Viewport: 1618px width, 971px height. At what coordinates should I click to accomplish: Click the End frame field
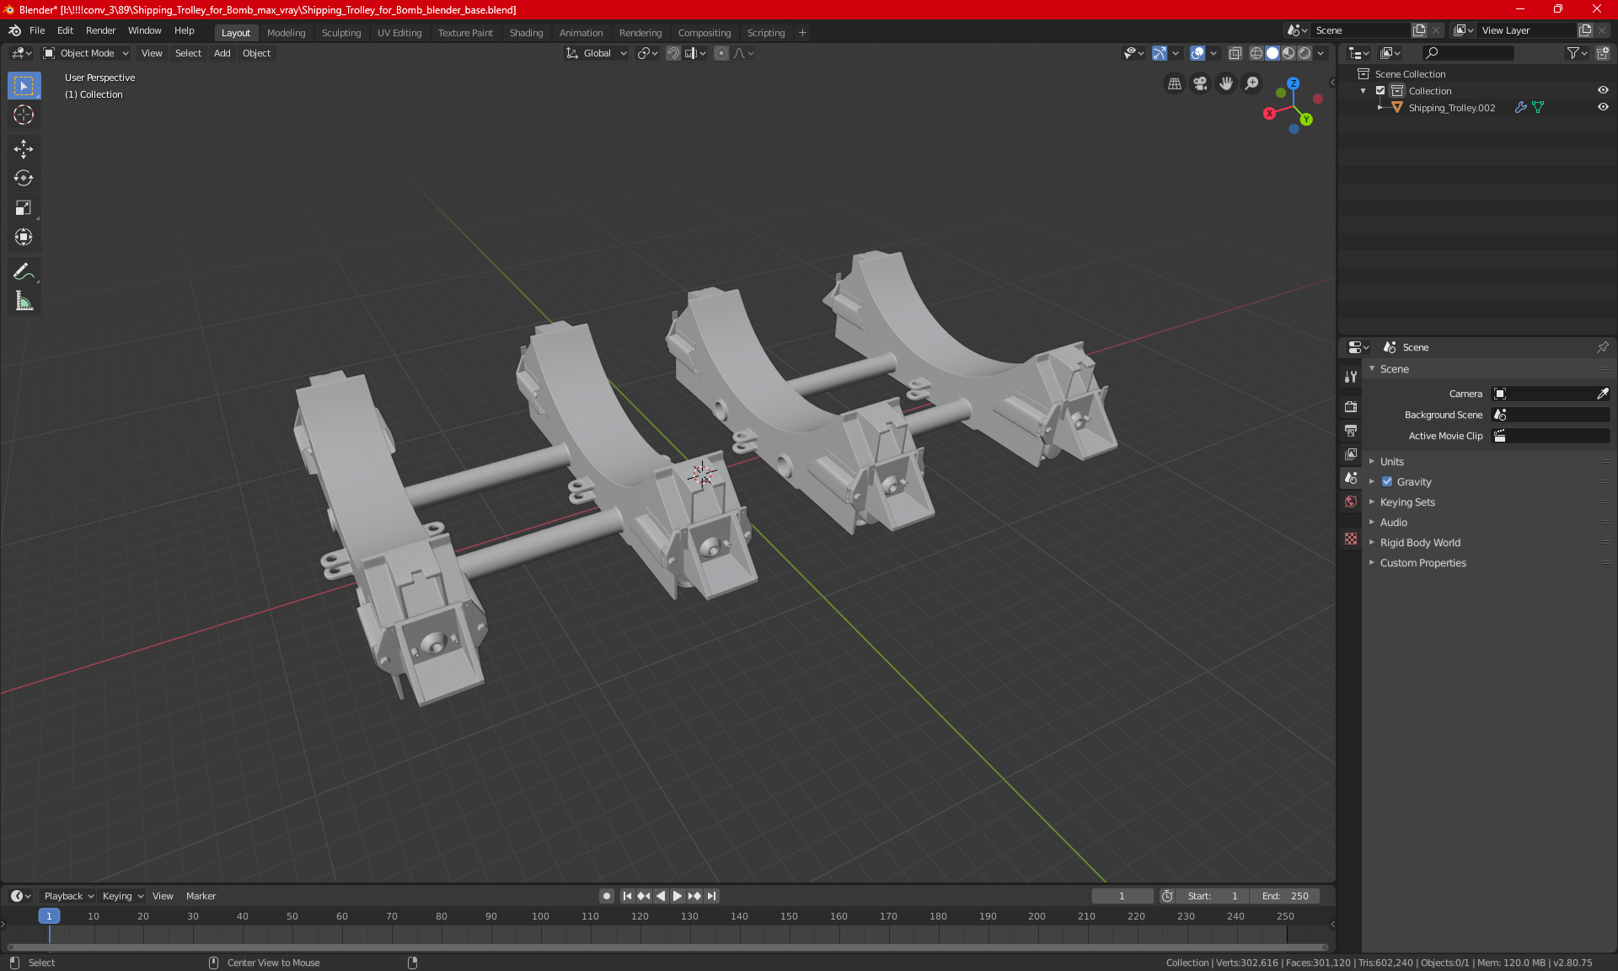tap(1285, 896)
